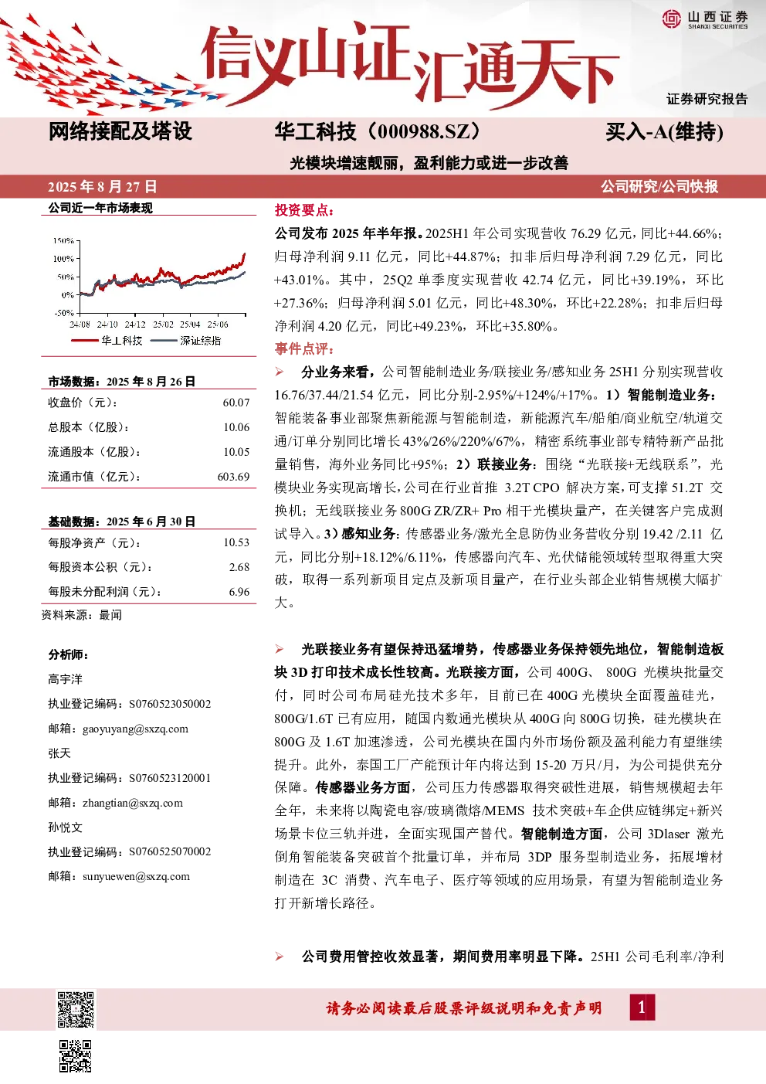The height and width of the screenshot is (1084, 766).
Task: Click bold text 分业务来看
Action: pyautogui.click(x=335, y=372)
